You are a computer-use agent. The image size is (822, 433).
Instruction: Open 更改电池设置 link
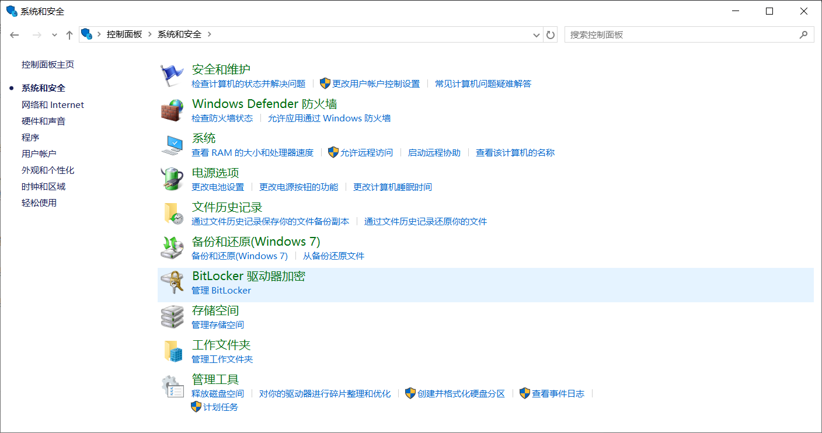[x=218, y=187]
